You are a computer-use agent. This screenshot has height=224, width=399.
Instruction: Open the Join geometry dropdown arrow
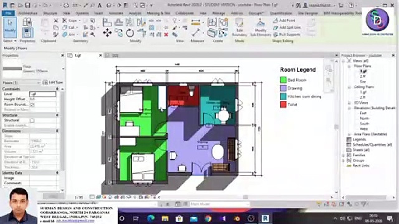pyautogui.click(x=78, y=35)
